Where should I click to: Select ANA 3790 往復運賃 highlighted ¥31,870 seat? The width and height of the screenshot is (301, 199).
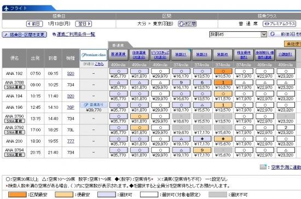pos(140,116)
